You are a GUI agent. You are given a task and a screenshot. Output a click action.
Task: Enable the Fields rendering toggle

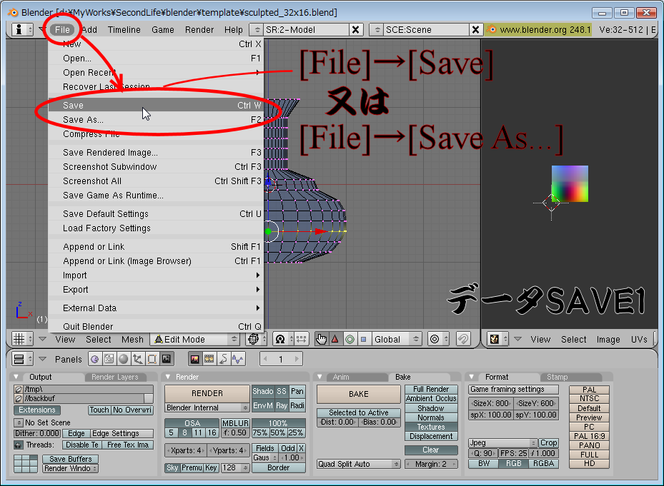coord(265,448)
